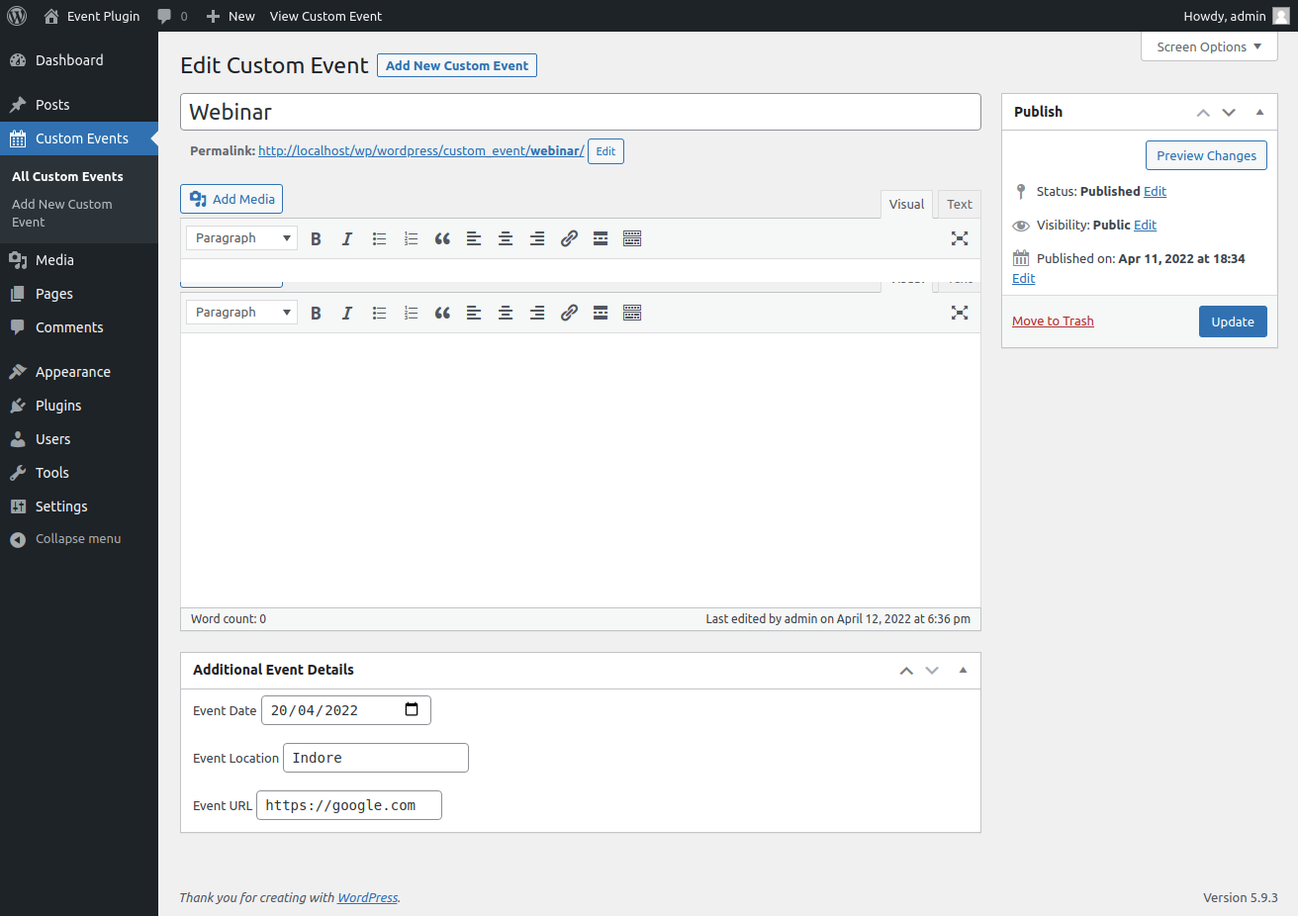Click the Add Media button
The width and height of the screenshot is (1298, 917).
pos(232,199)
